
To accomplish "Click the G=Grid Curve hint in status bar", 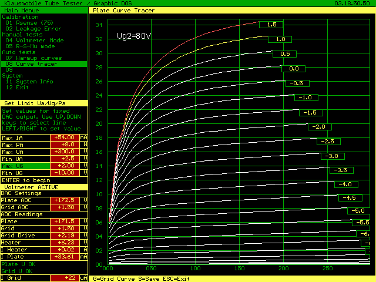I will coord(115,278).
